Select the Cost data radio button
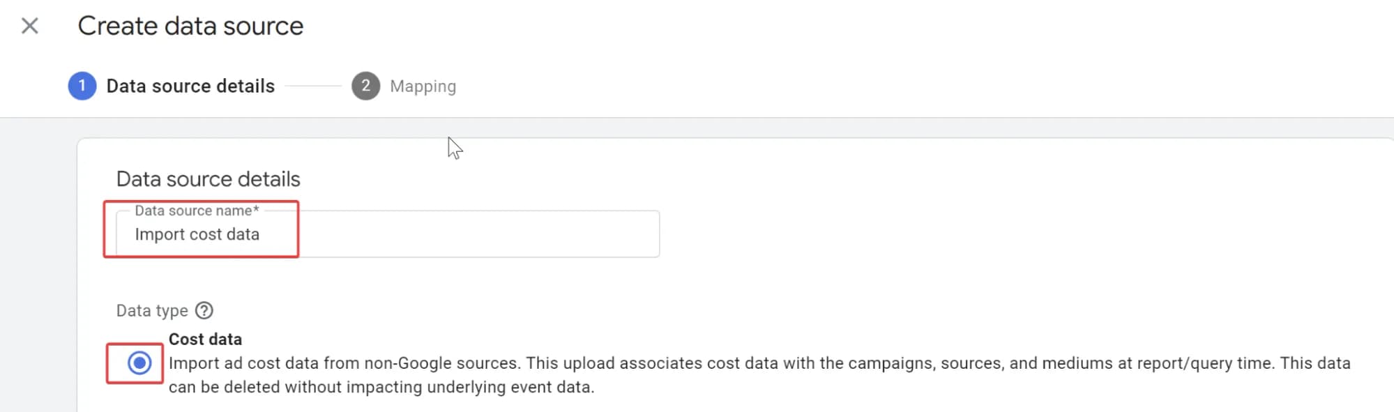The image size is (1394, 412). (x=139, y=363)
